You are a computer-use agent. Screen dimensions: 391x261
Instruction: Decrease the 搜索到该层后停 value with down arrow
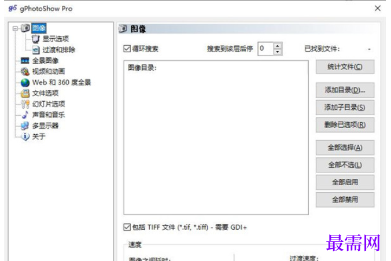tap(277, 52)
